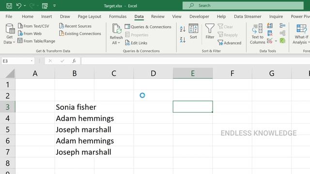Click the Relationships icon
Screen dimensions: 310x174
coord(282,33)
